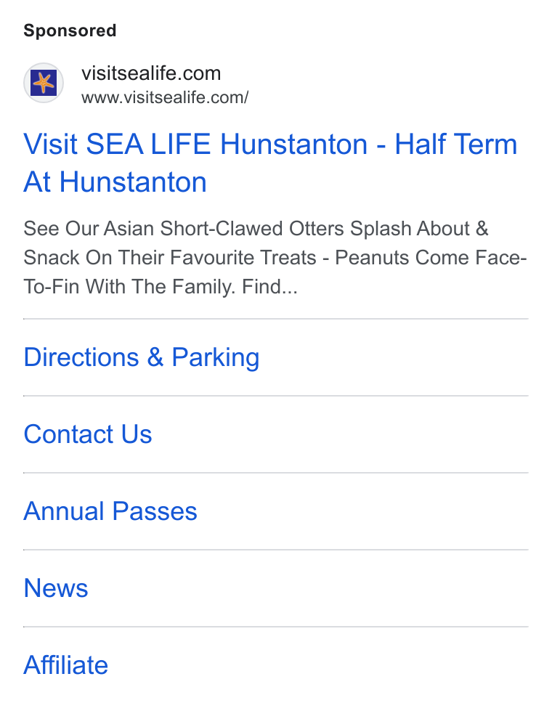This screenshot has width=552, height=703.
Task: Click the truncated 'Find...' description ending
Action: pos(269,286)
